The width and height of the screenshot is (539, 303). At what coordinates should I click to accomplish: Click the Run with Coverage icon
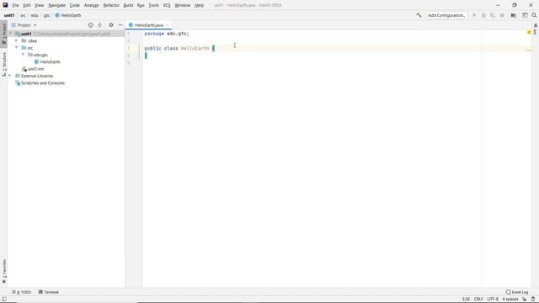click(x=493, y=15)
